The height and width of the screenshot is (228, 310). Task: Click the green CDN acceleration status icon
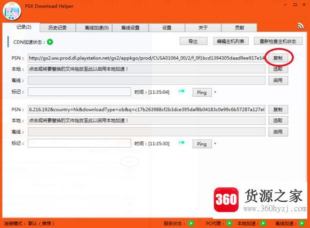[50, 42]
